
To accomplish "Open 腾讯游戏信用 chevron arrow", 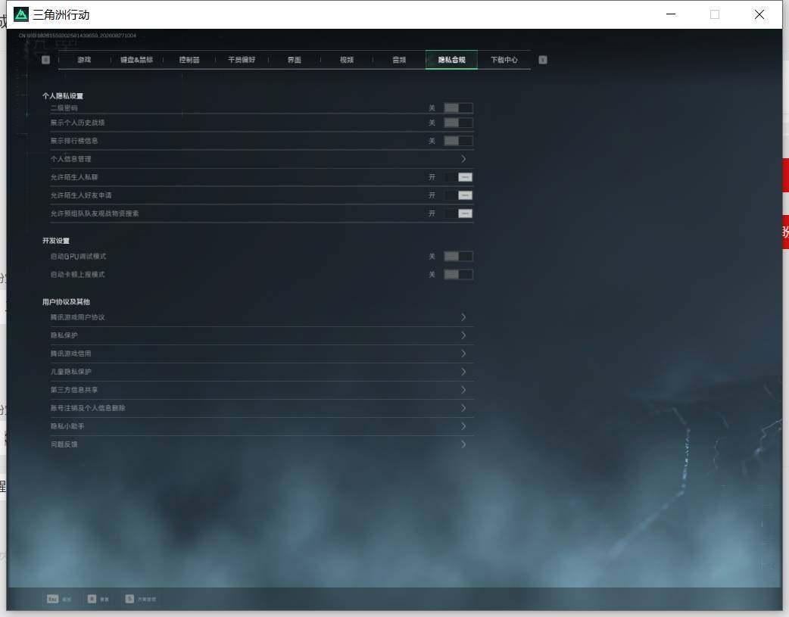I will click(x=463, y=354).
